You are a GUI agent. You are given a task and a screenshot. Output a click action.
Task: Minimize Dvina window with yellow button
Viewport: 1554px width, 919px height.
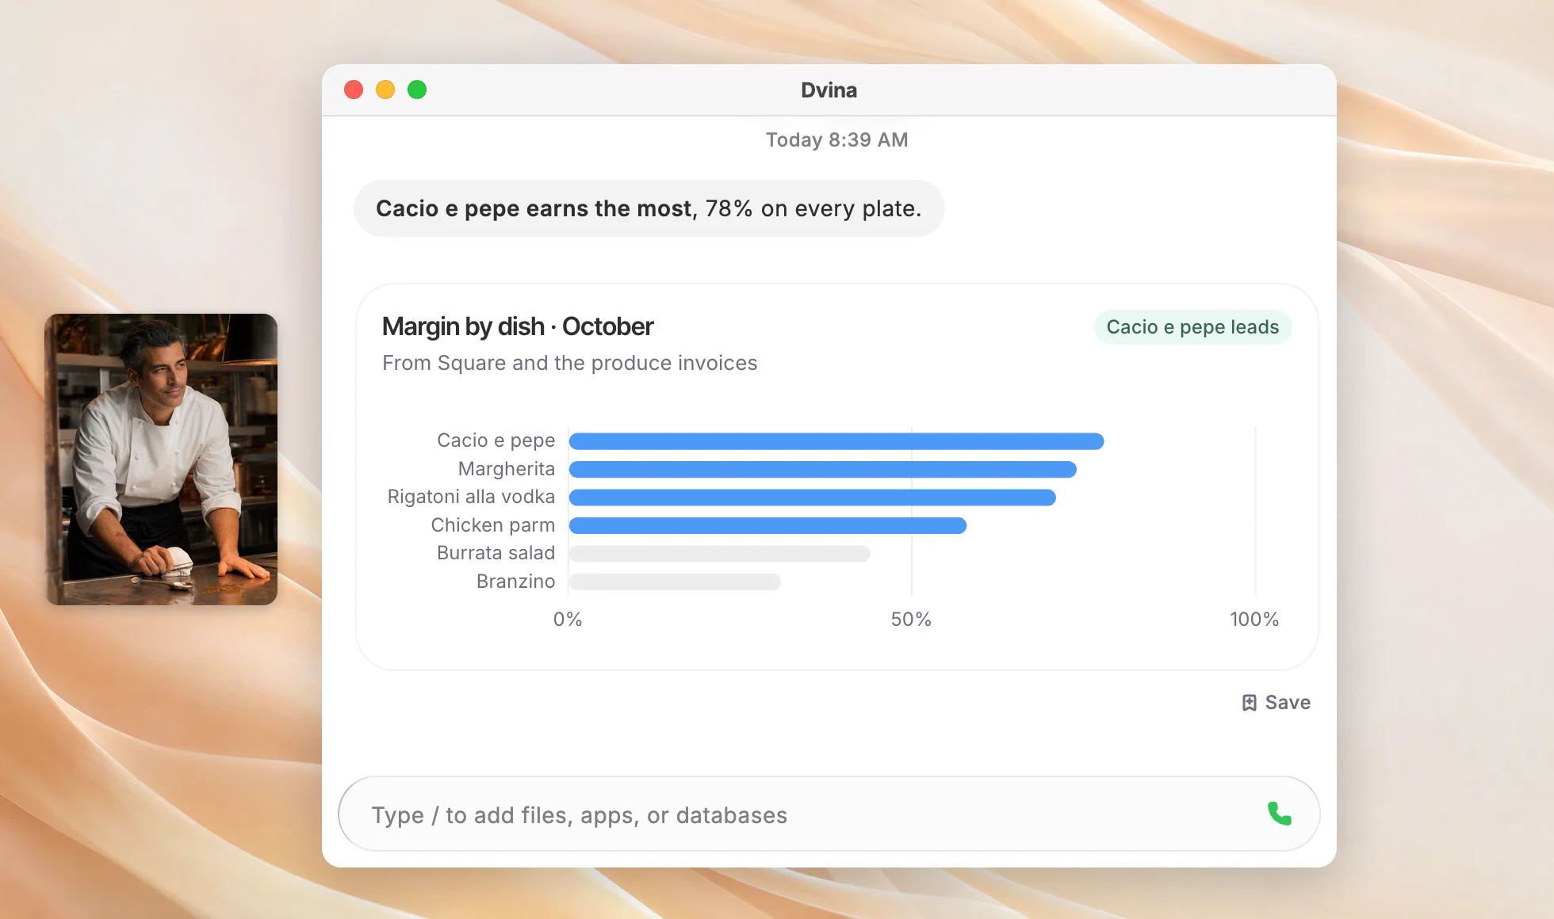[x=385, y=90]
